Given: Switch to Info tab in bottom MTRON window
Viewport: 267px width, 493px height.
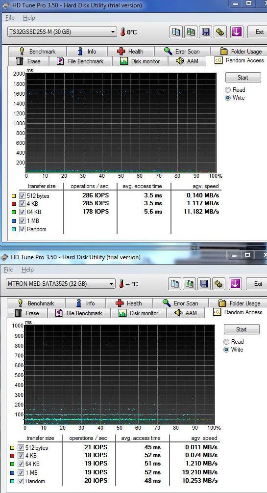Looking at the screenshot, I should [x=86, y=303].
